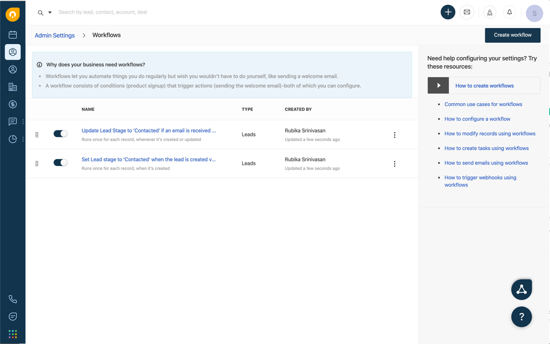Go to Admin Settings breadcrumb
The width and height of the screenshot is (550, 344).
[55, 35]
